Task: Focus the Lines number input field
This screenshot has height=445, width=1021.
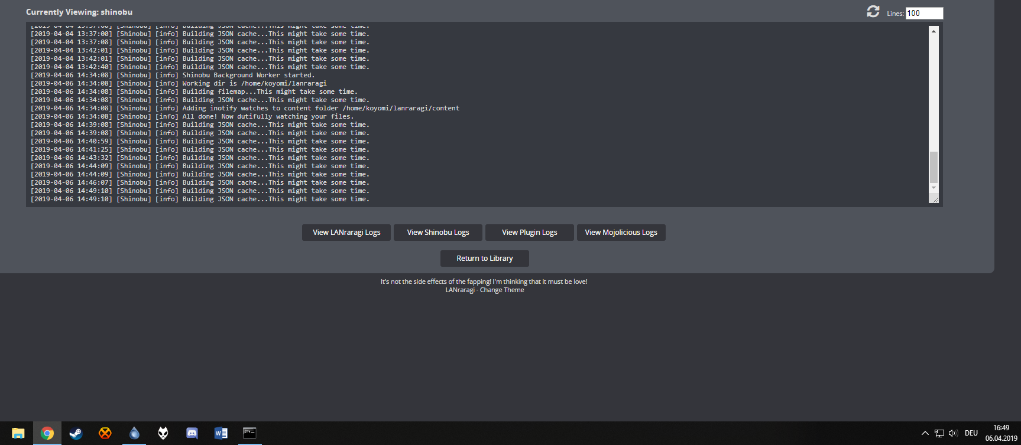Action: [x=924, y=13]
